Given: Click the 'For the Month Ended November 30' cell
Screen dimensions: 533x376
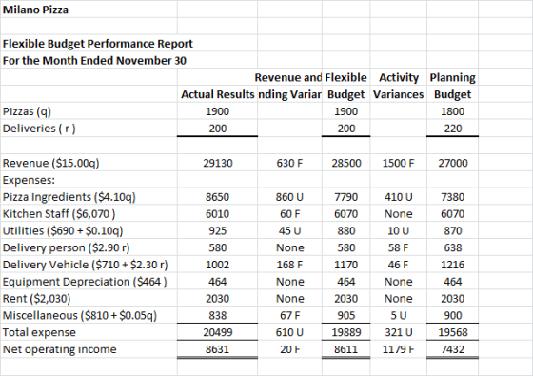Looking at the screenshot, I should [x=94, y=61].
